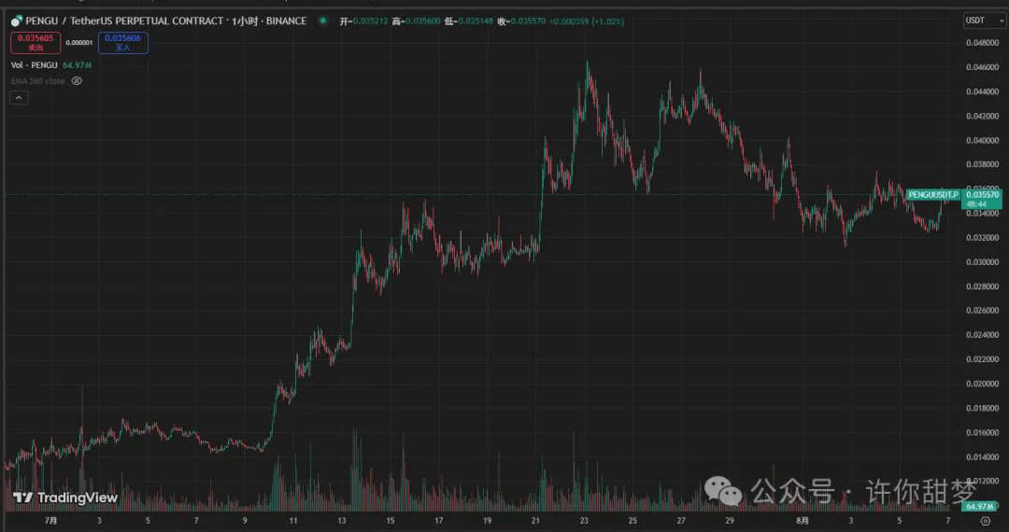Click the 0.016000 price axis label
Screen dimensions: 1009x532
(982, 432)
